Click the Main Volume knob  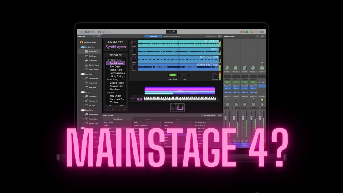[215, 76]
